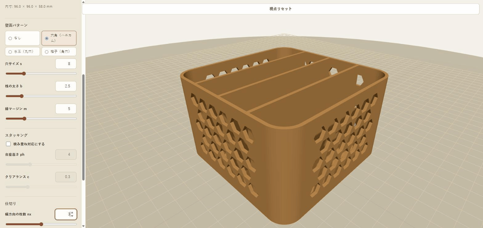Click the sidebar vertical scrollbar thumb
Image resolution: width=483 pixels, height=228 pixels.
[x=83, y=127]
